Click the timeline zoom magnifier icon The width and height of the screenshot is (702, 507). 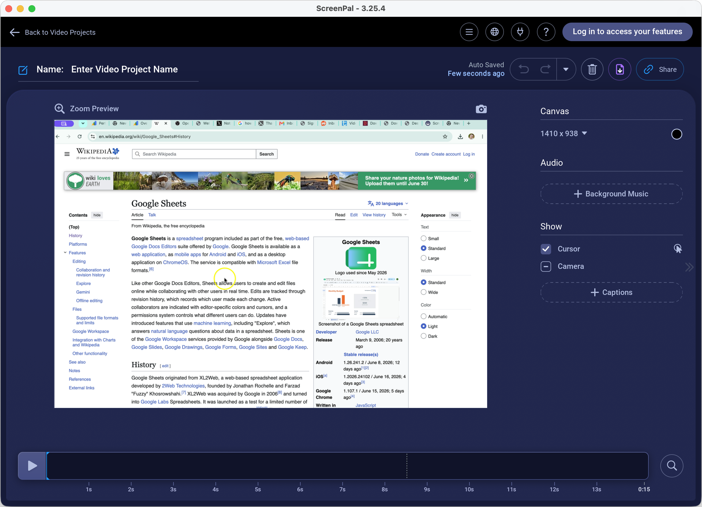[x=672, y=466]
